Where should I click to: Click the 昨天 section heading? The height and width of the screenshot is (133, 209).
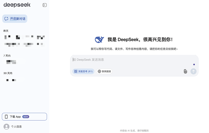(x=6, y=31)
